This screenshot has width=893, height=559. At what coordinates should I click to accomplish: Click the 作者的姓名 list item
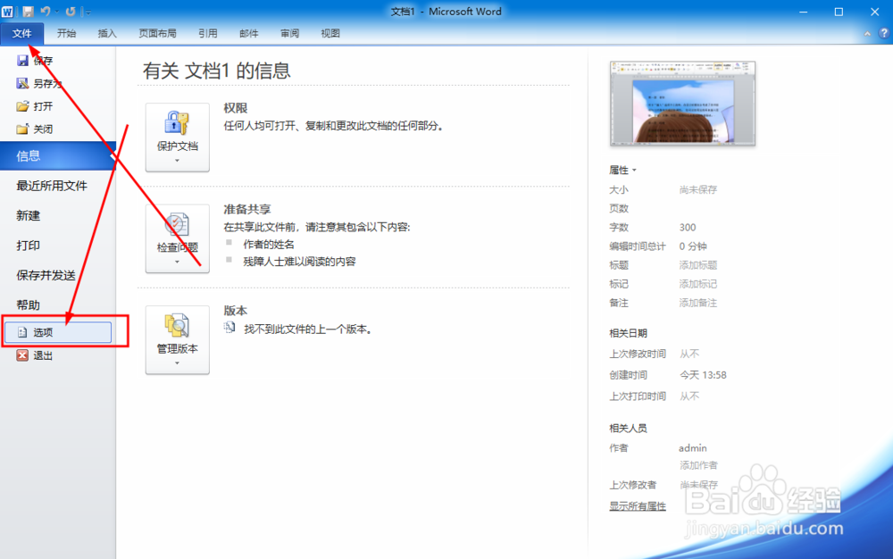point(269,244)
